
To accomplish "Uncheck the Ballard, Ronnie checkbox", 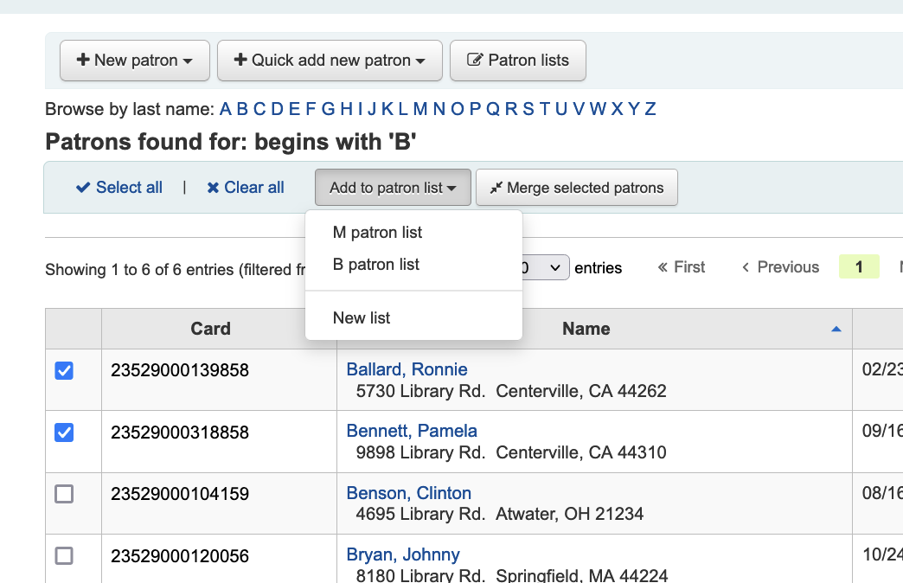I will pyautogui.click(x=64, y=370).
